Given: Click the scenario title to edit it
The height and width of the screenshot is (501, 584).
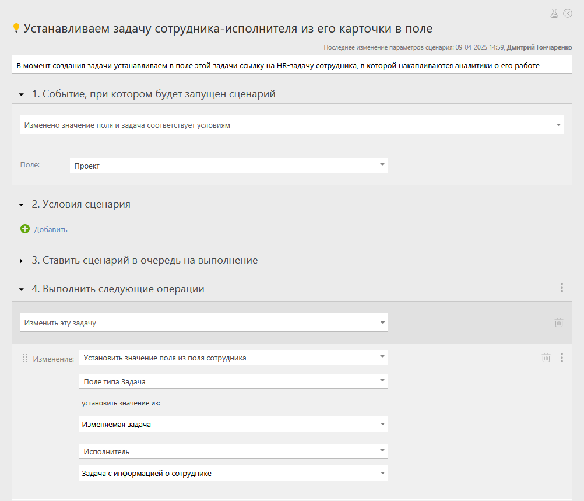Looking at the screenshot, I should point(228,29).
